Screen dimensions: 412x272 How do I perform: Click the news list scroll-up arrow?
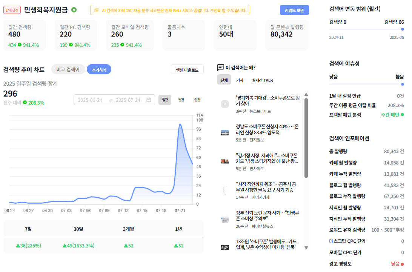[x=306, y=95]
